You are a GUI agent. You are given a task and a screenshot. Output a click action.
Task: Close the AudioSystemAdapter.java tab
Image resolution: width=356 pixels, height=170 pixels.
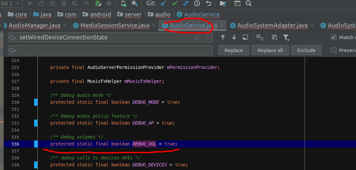click(x=312, y=25)
